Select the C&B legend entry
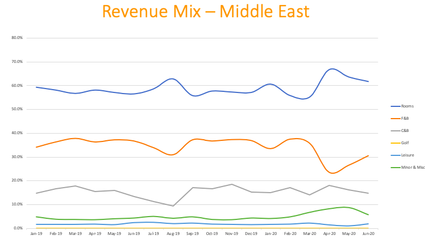The width and height of the screenshot is (432, 245). [400, 131]
